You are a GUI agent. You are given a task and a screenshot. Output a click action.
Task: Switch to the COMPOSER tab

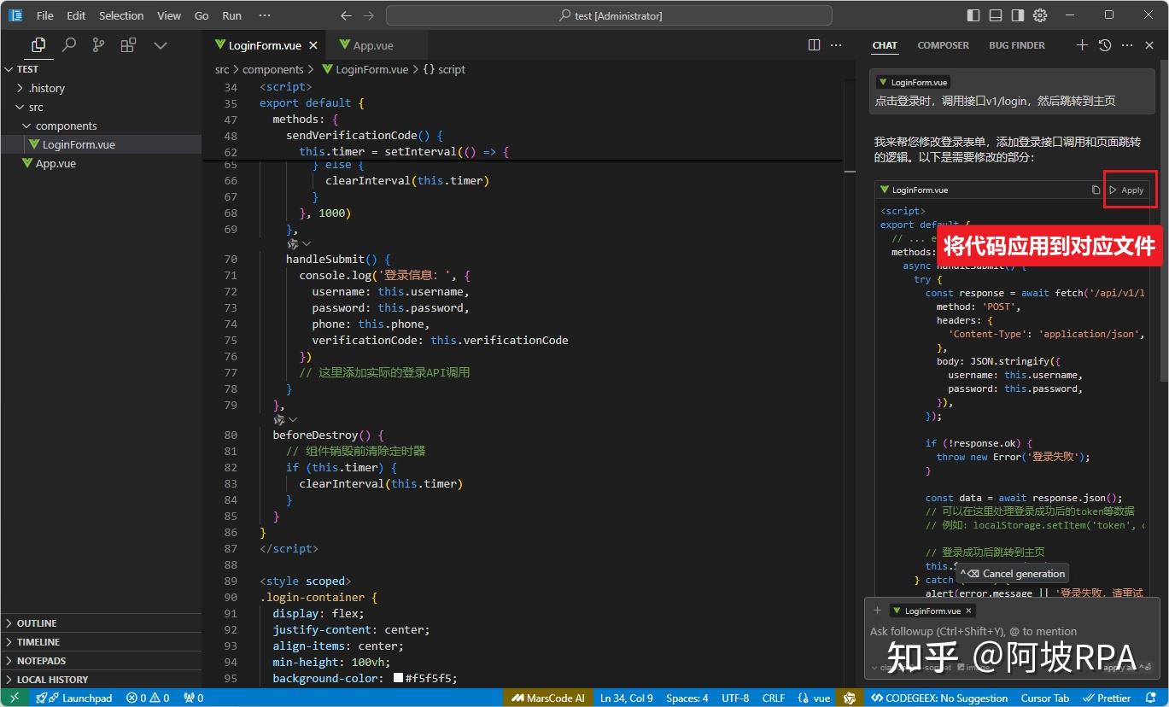pyautogui.click(x=943, y=45)
